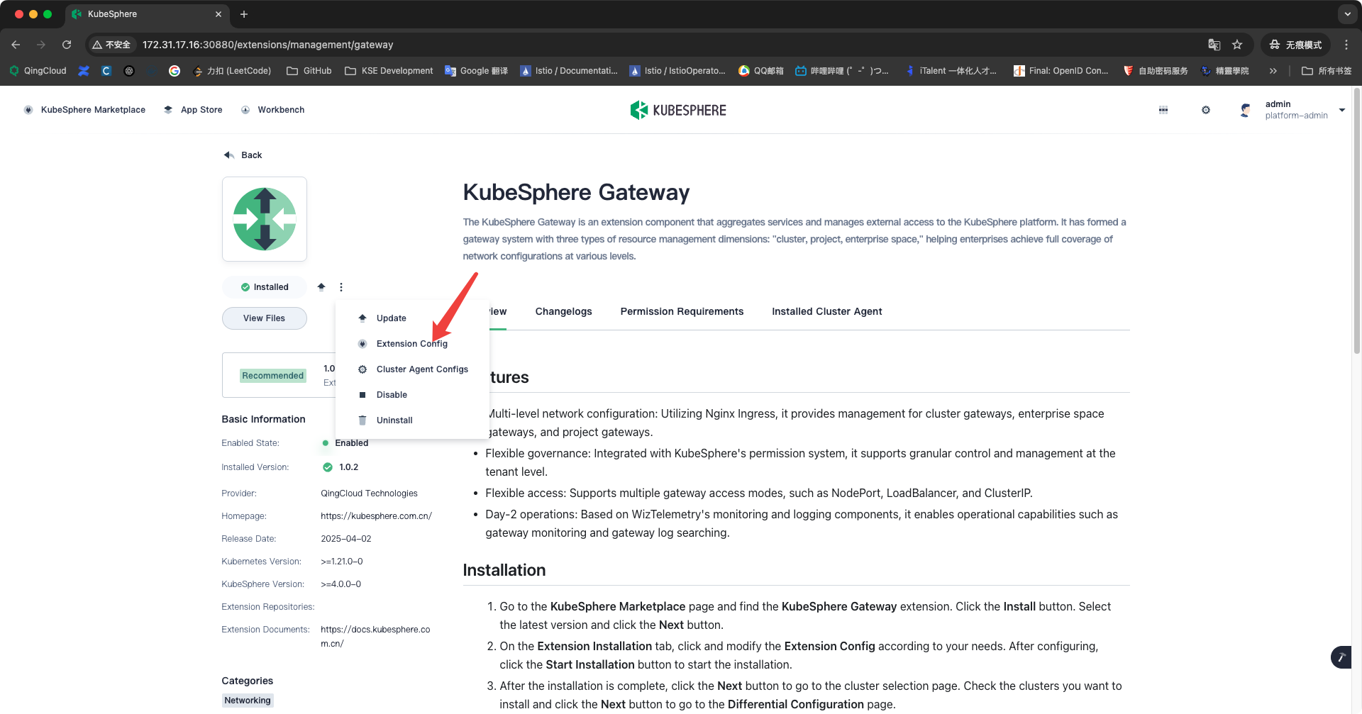Expand the admin account dropdown arrow
This screenshot has height=714, width=1362.
coord(1342,110)
